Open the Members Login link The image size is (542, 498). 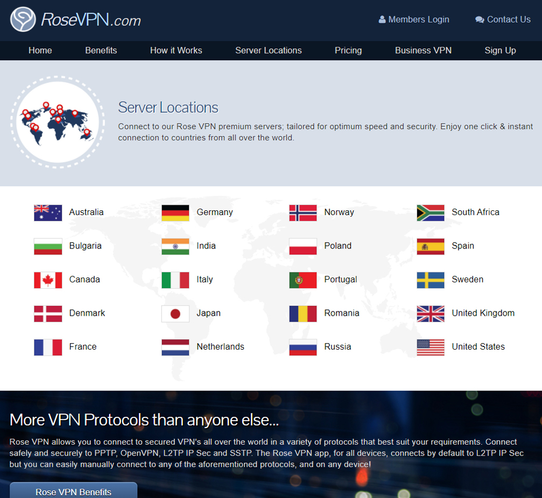point(414,19)
